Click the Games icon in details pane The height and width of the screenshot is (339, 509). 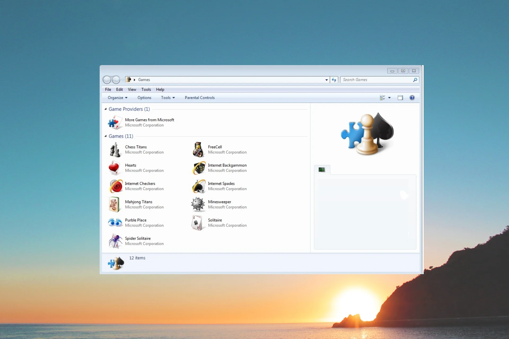point(116,263)
